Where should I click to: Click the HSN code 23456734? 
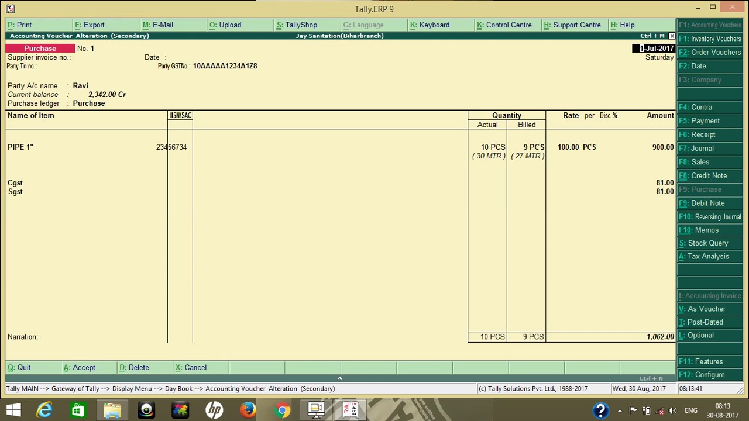click(x=171, y=147)
